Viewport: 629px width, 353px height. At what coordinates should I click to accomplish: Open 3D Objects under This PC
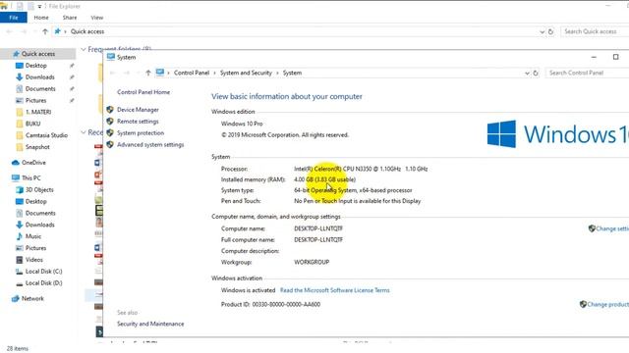coord(39,189)
